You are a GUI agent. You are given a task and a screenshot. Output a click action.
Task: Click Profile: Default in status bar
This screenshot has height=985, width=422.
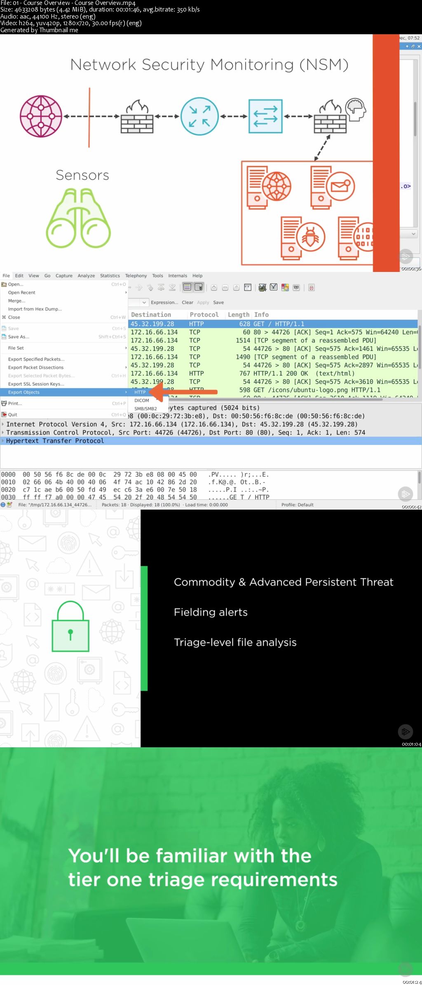(297, 505)
